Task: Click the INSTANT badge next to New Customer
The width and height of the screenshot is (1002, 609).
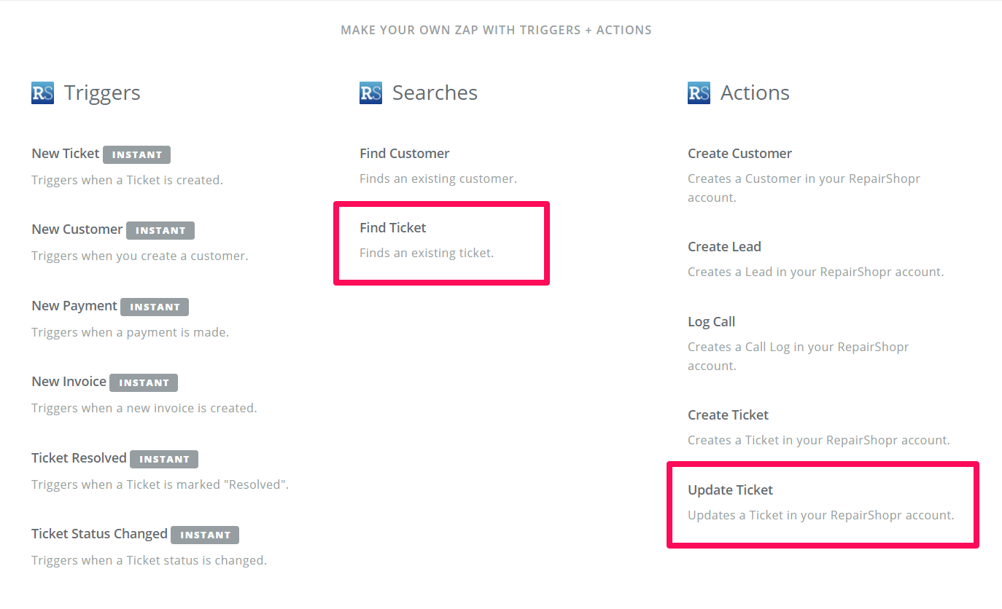Action: pyautogui.click(x=160, y=230)
